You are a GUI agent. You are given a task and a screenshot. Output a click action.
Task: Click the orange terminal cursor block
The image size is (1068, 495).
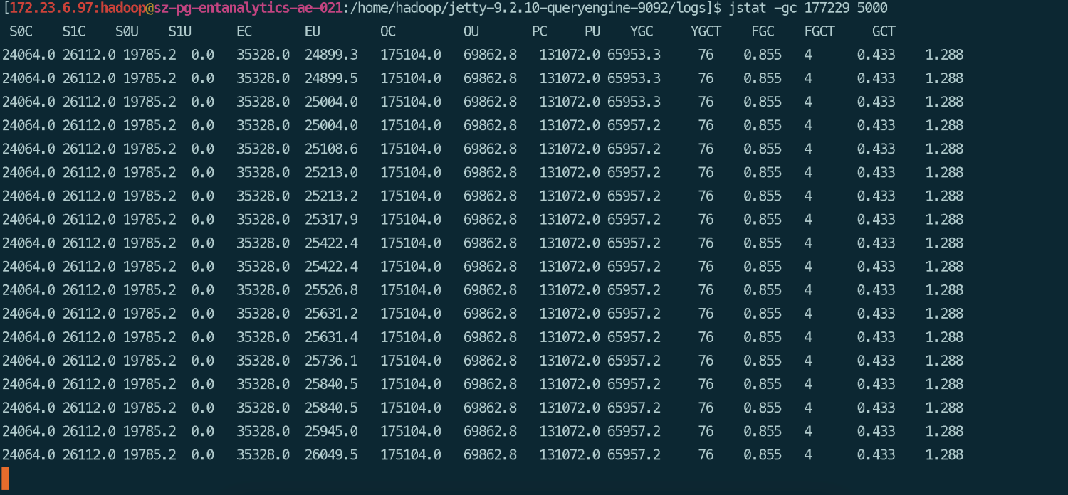pyautogui.click(x=5, y=479)
